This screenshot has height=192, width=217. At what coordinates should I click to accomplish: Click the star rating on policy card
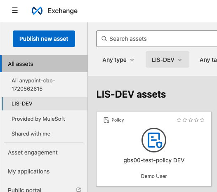tap(191, 120)
